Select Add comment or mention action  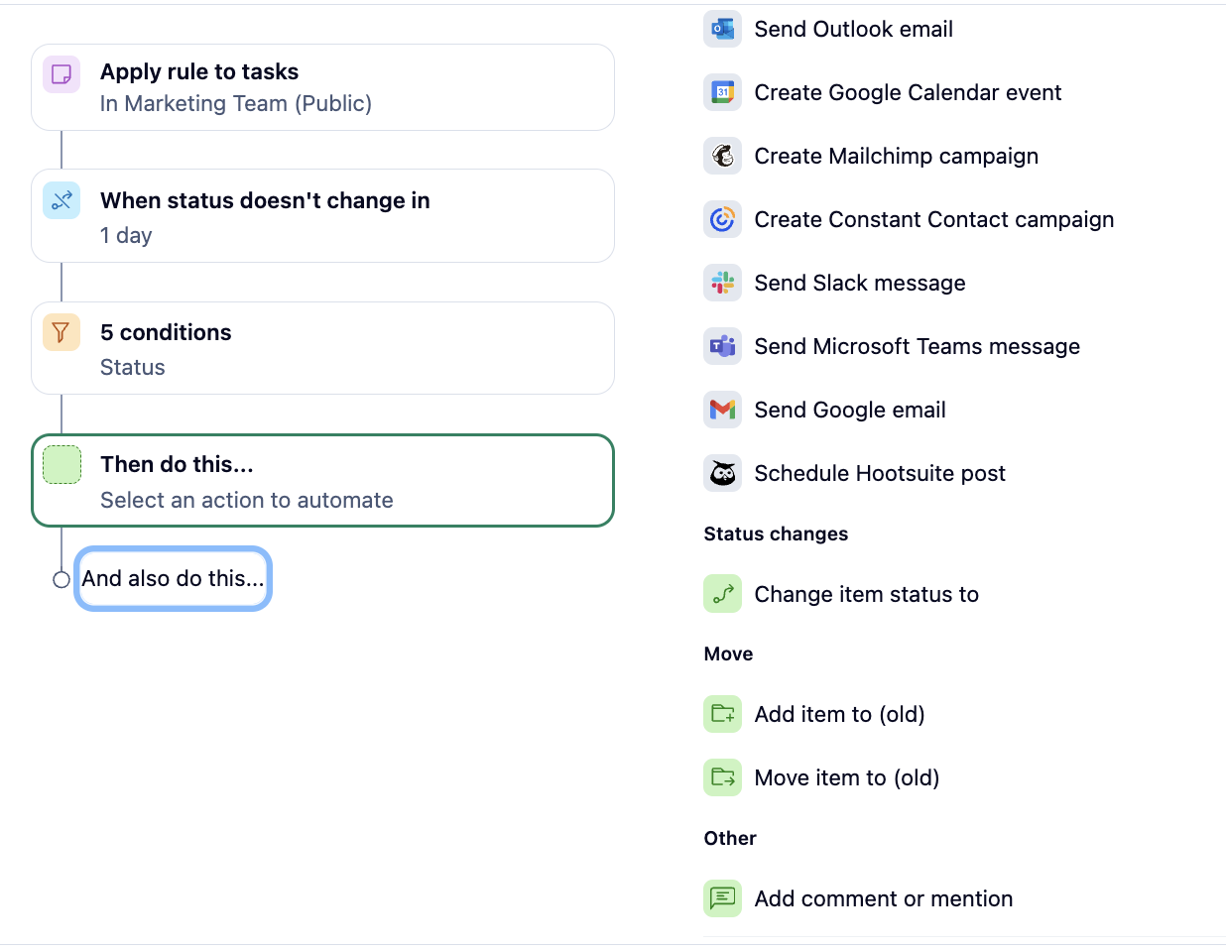883,899
